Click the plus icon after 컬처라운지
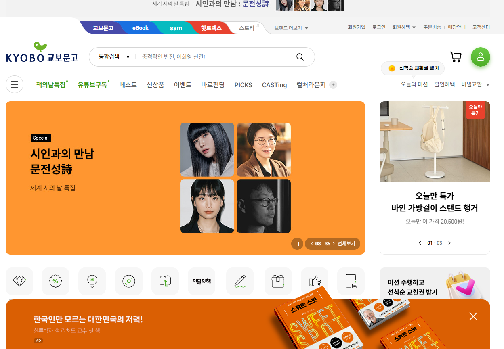 (333, 85)
